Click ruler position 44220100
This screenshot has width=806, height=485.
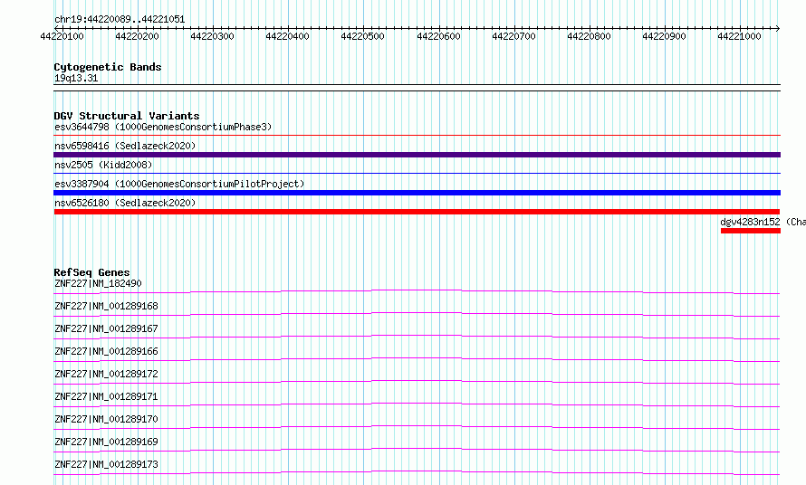pyautogui.click(x=62, y=36)
